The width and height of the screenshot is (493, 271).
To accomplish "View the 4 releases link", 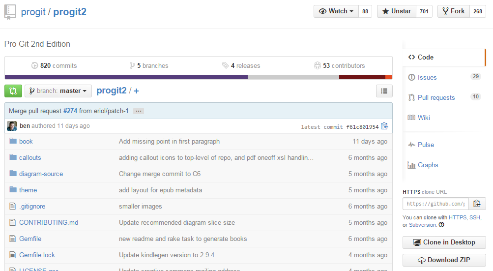I will 241,65.
